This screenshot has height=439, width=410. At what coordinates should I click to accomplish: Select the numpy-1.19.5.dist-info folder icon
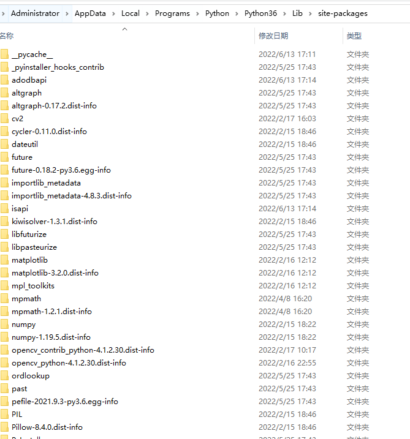point(4,337)
